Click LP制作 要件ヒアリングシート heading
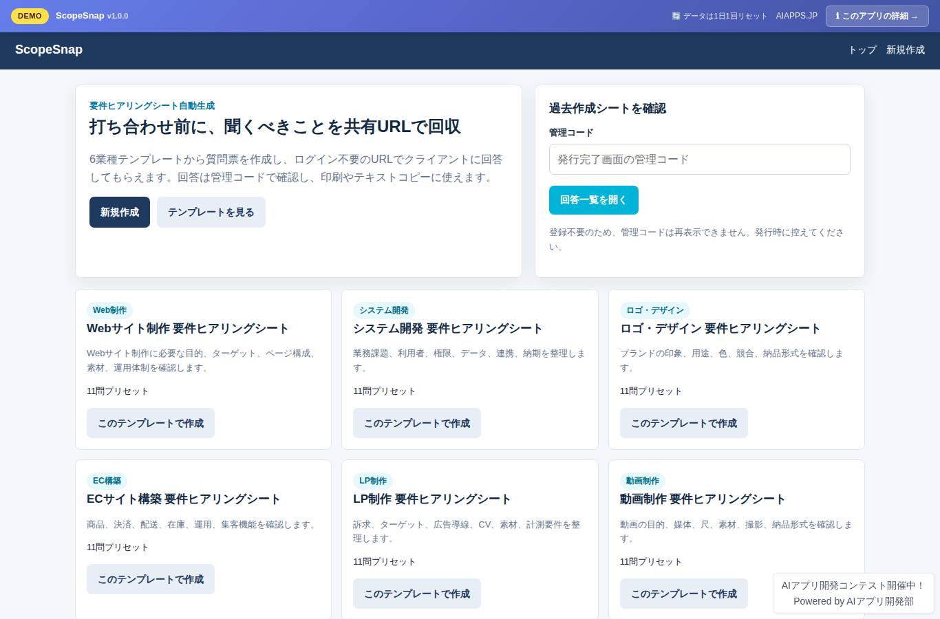Screen dimensions: 940x619 (432, 499)
